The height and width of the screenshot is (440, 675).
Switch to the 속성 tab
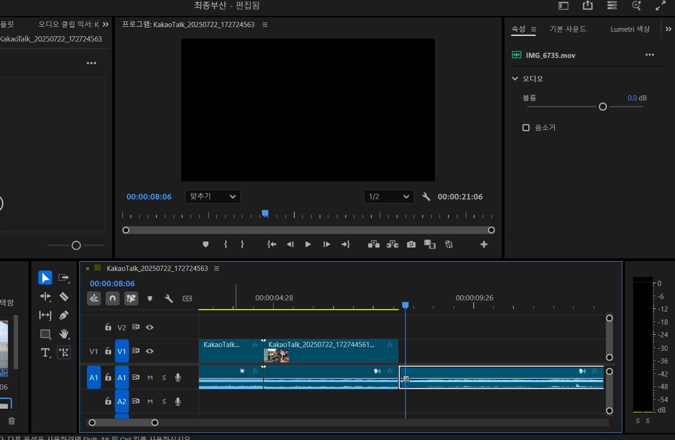[519, 29]
